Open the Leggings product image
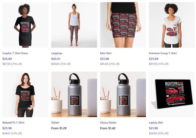Screen dimensions: 196x138 pos(74,25)
